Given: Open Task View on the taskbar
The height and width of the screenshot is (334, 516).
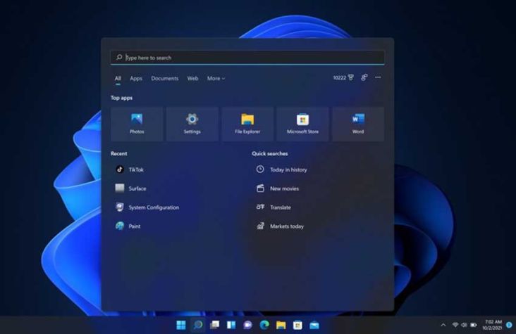Looking at the screenshot, I should coord(214,325).
